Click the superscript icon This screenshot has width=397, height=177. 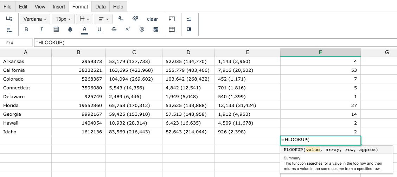click(x=128, y=29)
